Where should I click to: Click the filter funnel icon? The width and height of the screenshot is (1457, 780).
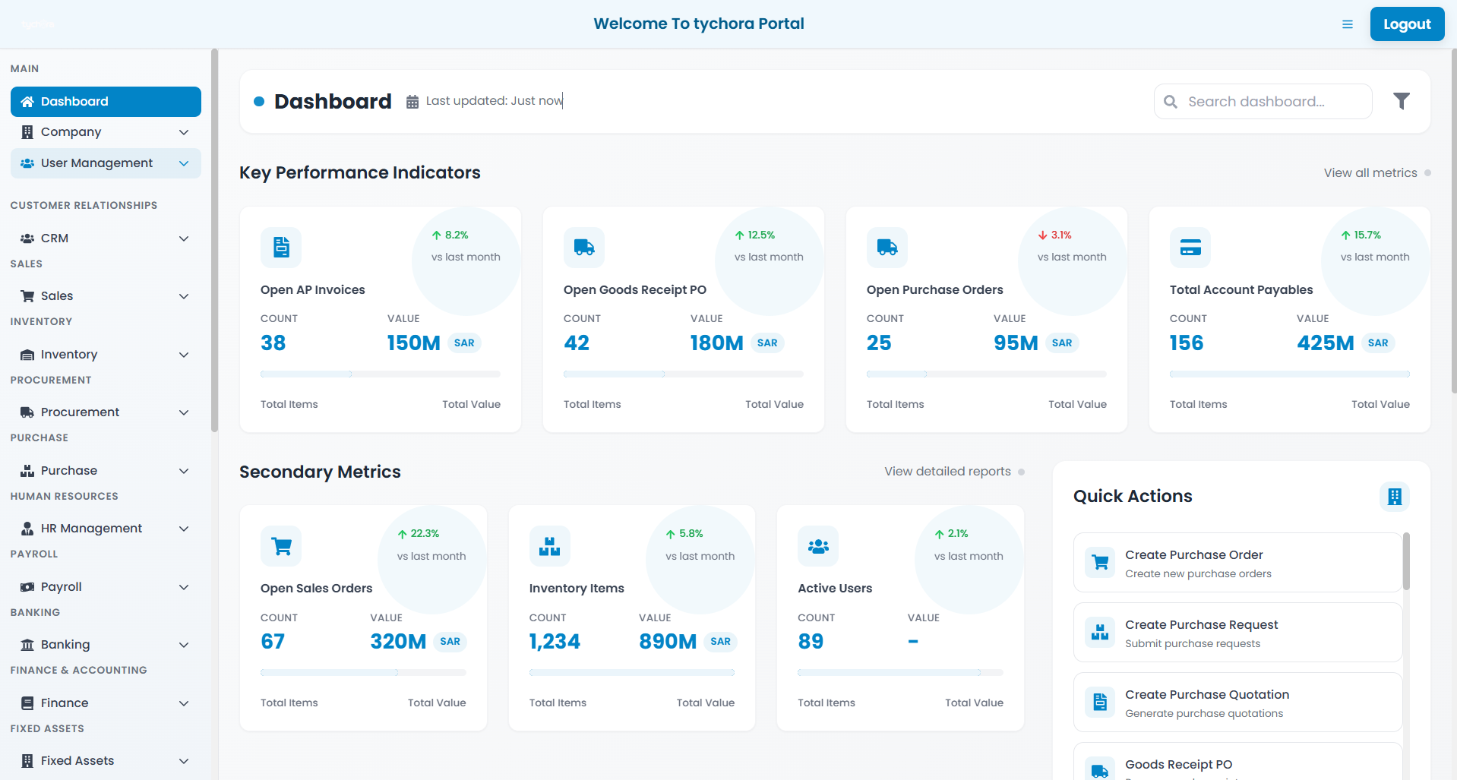coord(1402,101)
